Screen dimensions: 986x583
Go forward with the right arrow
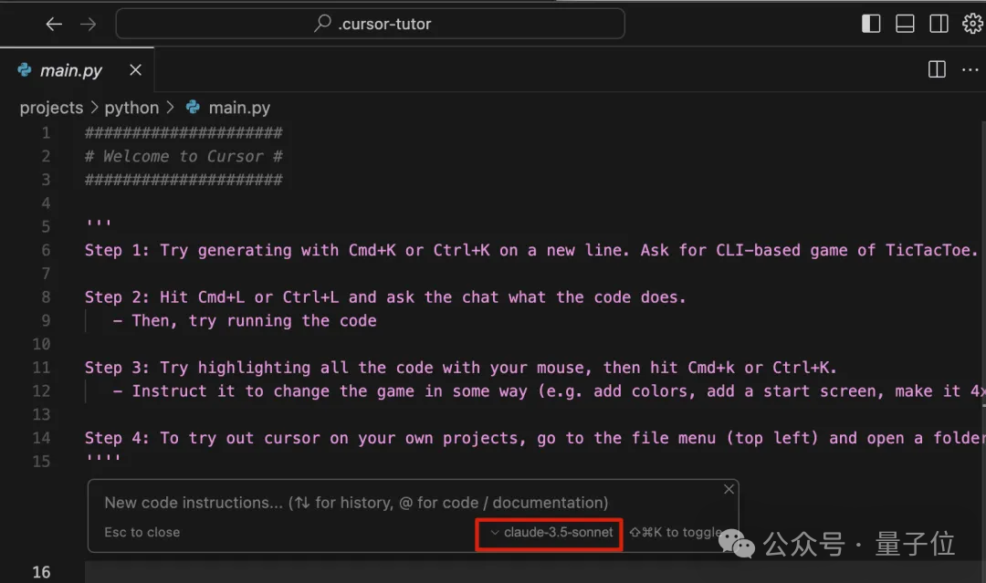[88, 24]
